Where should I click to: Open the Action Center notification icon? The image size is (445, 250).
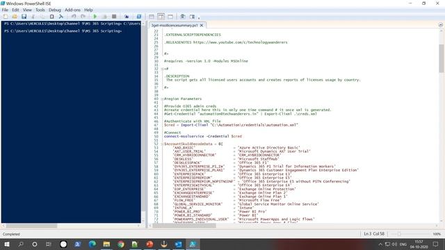pos(436,244)
